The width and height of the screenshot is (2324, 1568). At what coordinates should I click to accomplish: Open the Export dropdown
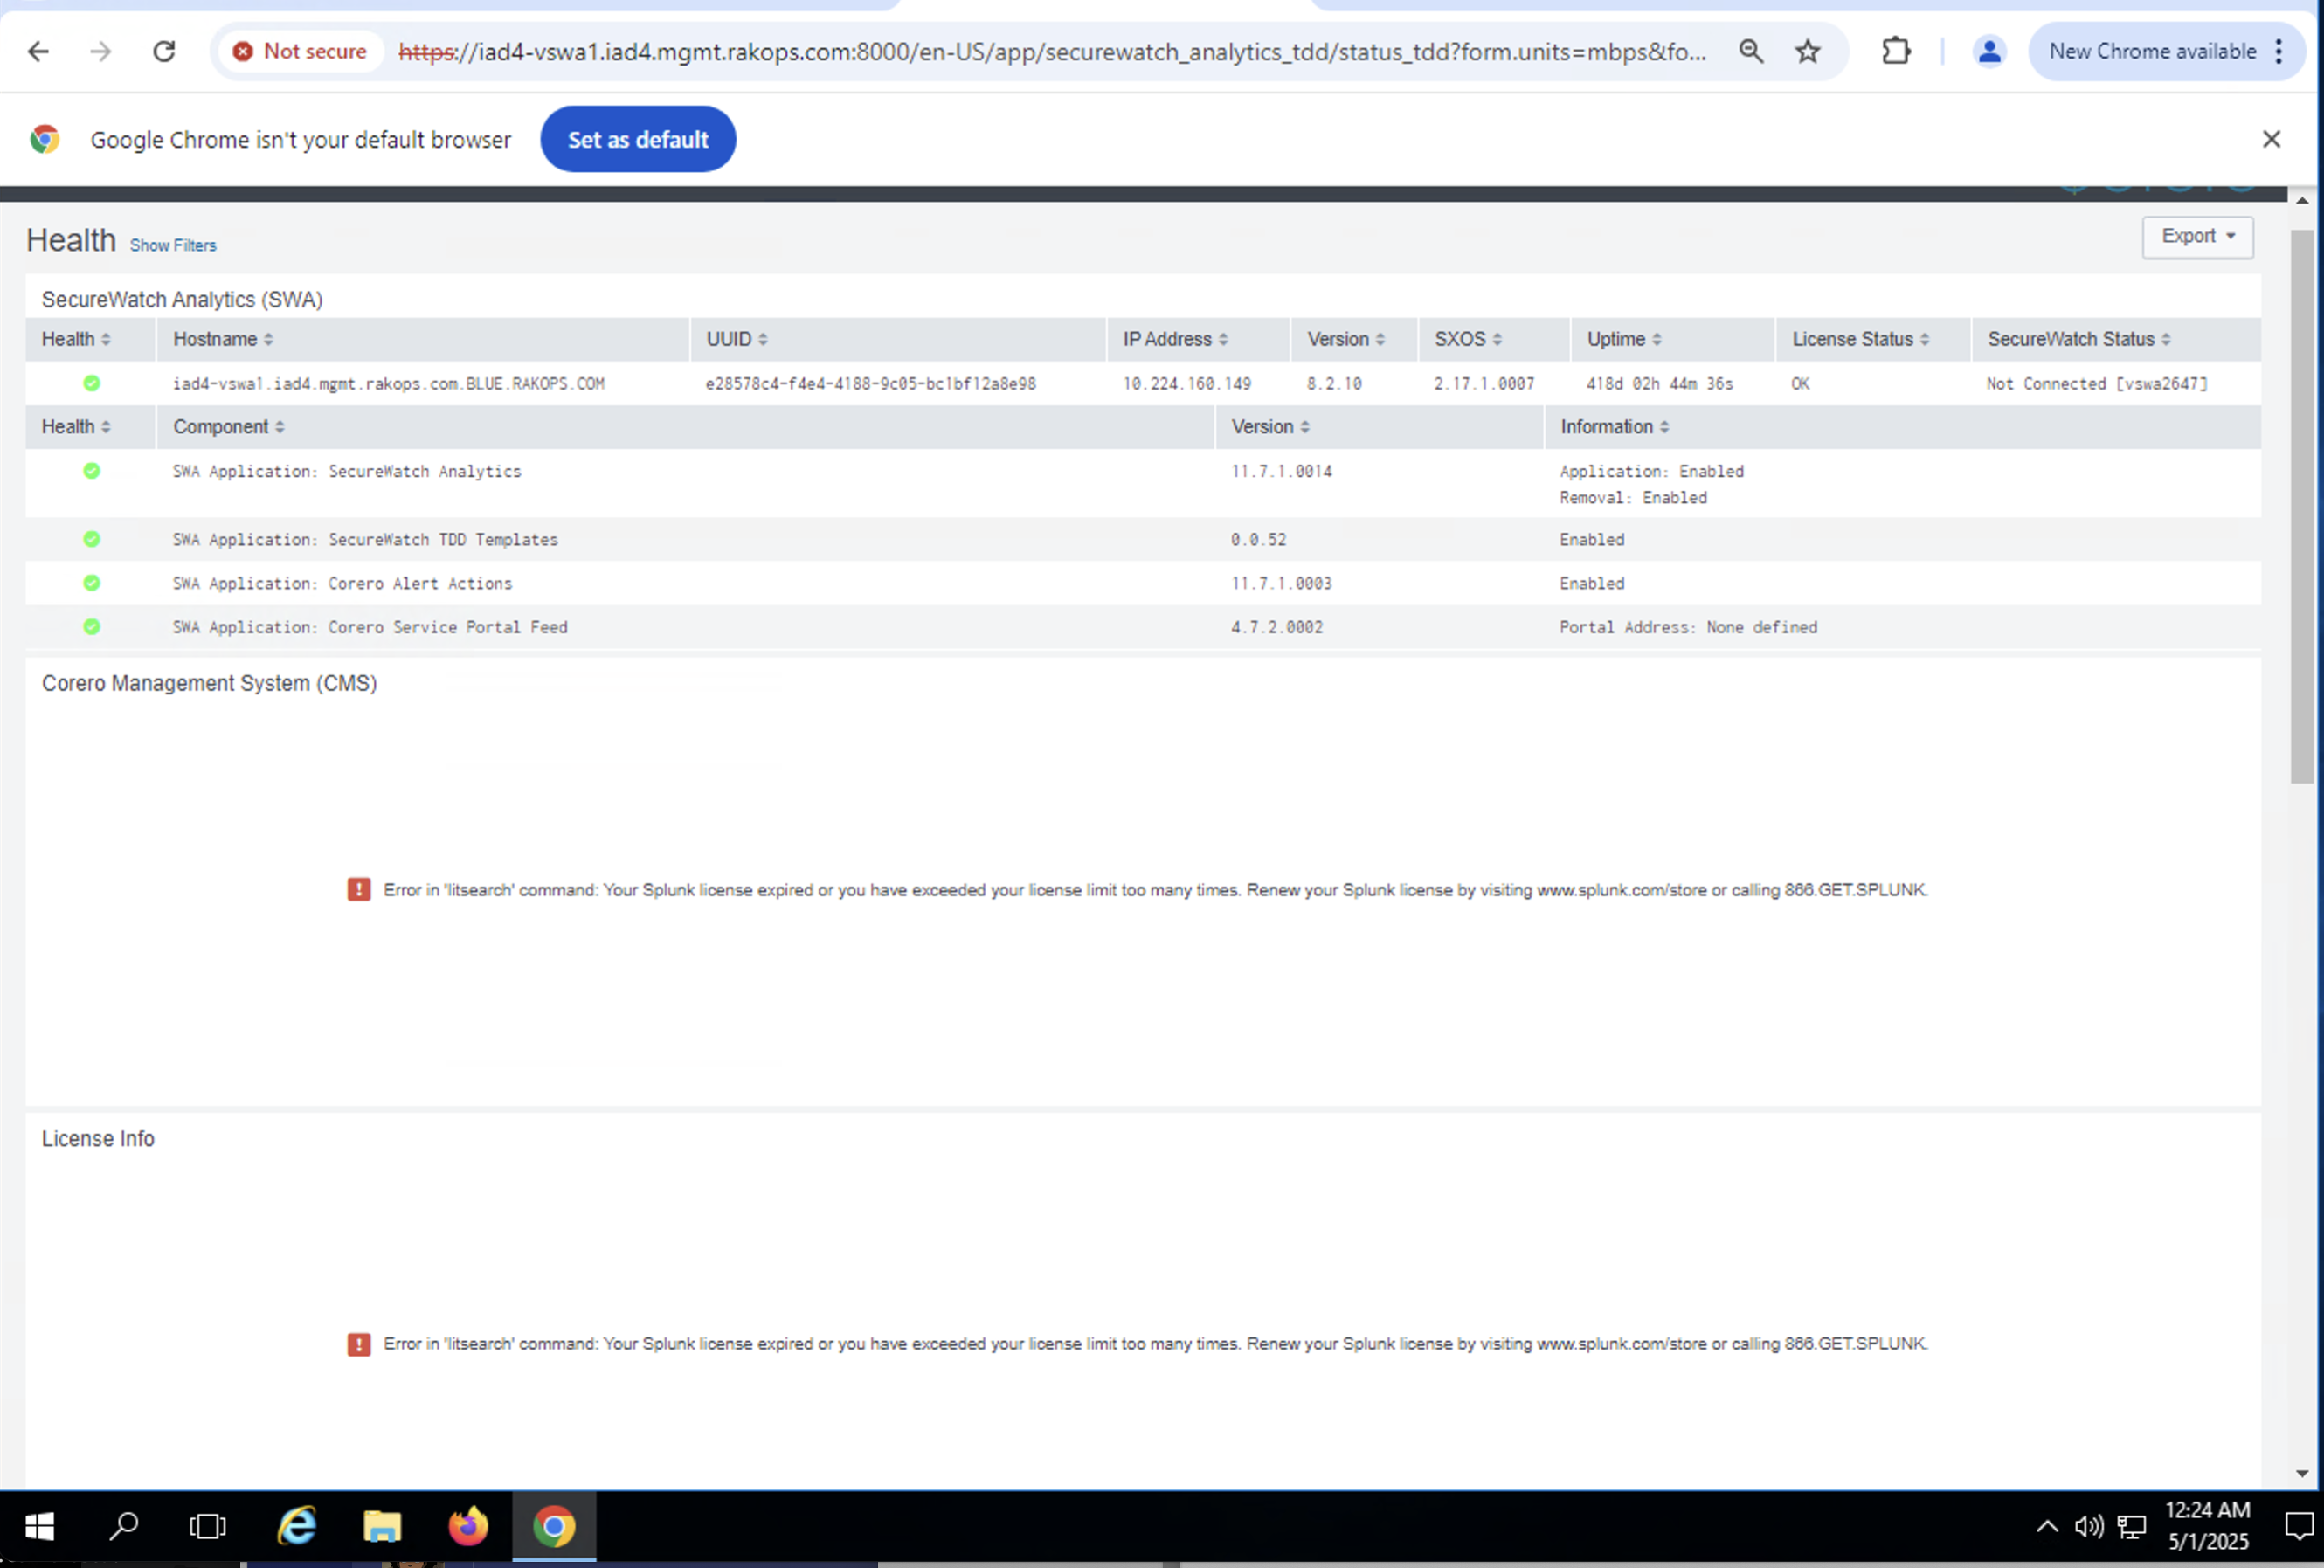[2198, 237]
